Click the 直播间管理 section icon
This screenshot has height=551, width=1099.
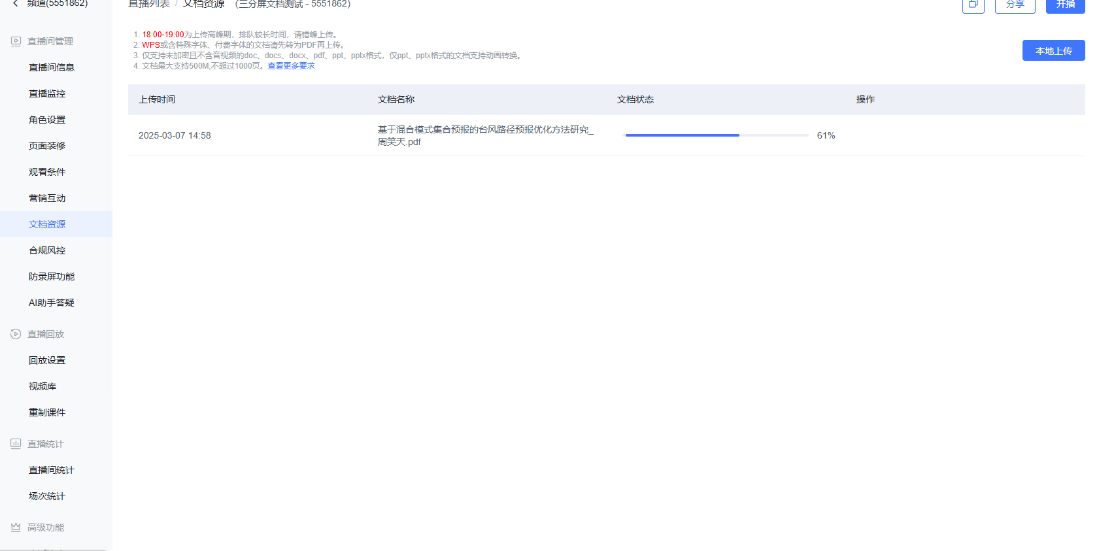coord(16,41)
